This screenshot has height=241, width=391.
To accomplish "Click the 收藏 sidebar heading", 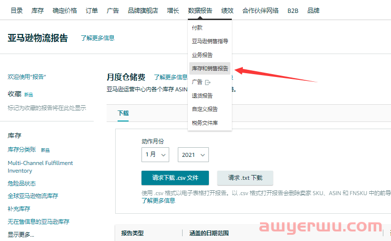I will (x=14, y=94).
